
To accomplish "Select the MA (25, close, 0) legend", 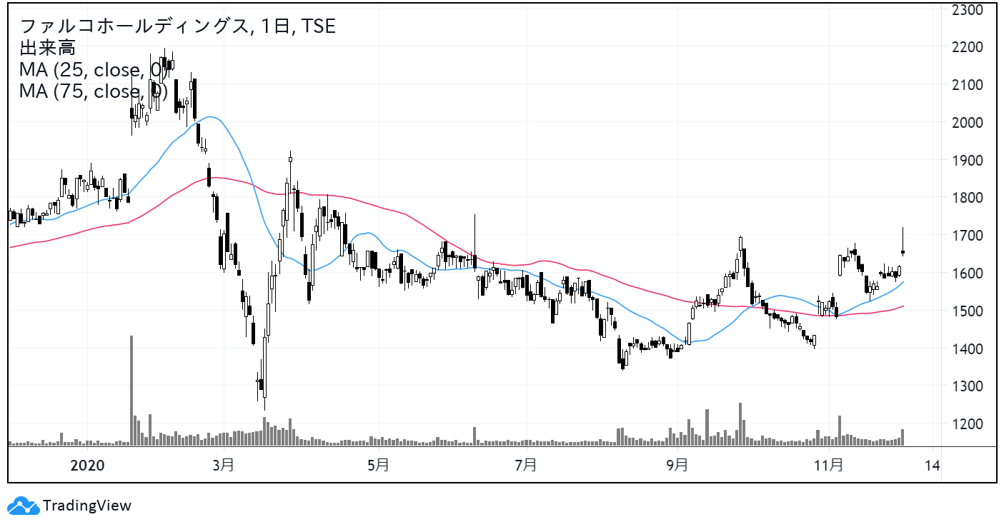I will click(x=93, y=70).
